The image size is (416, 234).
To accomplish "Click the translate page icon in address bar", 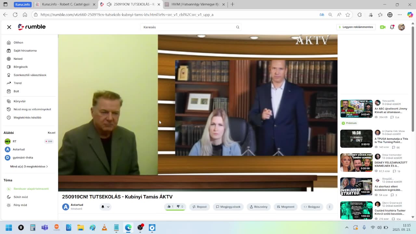I will click(x=321, y=15).
